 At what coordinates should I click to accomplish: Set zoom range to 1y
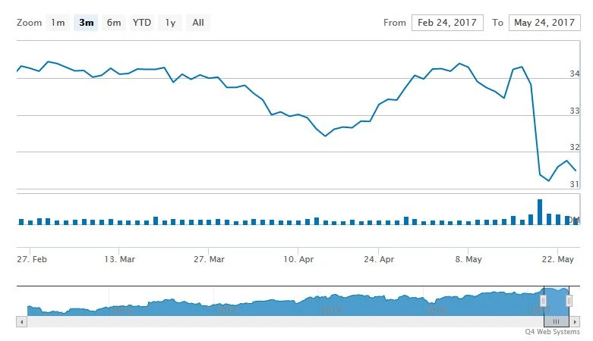(x=170, y=23)
